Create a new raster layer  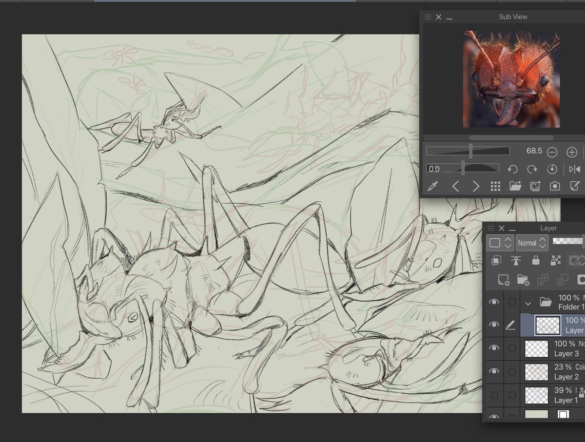click(x=504, y=279)
